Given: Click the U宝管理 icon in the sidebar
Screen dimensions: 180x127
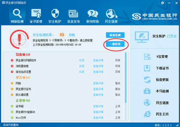Looking at the screenshot, I should point(147,56).
